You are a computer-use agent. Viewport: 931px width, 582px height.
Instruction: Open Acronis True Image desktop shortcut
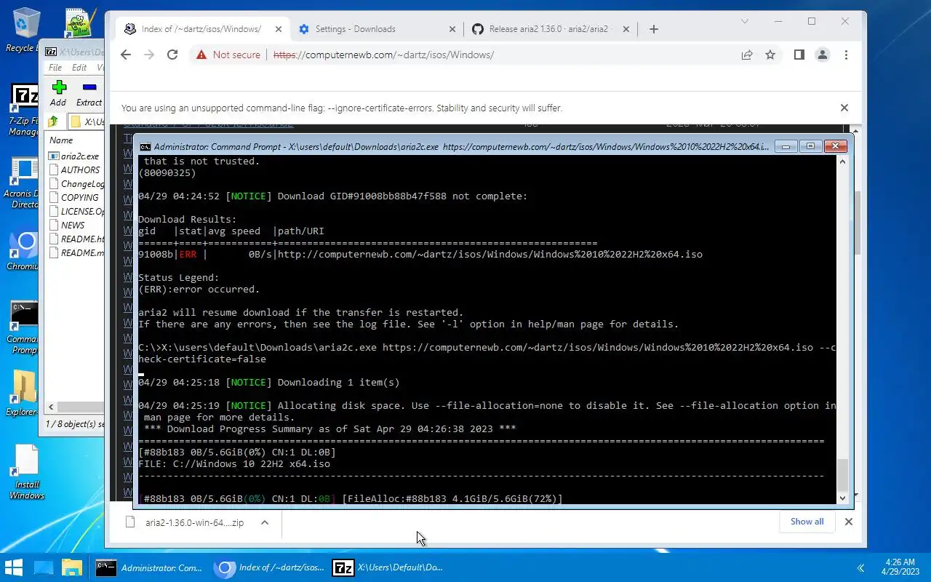tap(23, 183)
